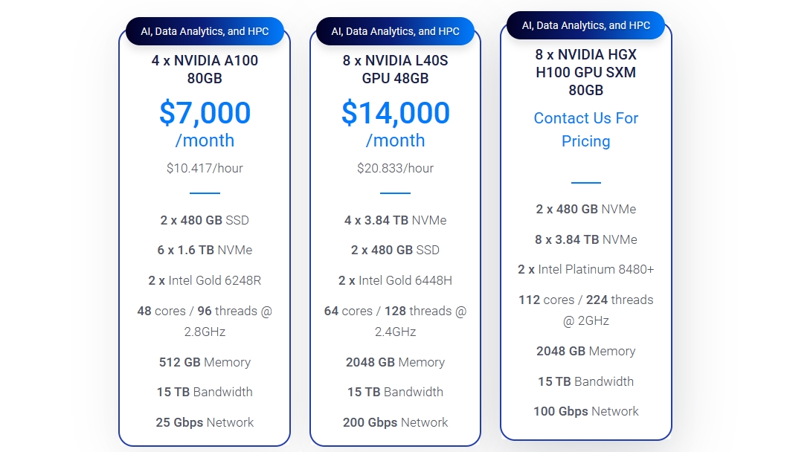
Task: Select the 4 x NVIDIA A100 80GB heading
Action: (x=205, y=69)
